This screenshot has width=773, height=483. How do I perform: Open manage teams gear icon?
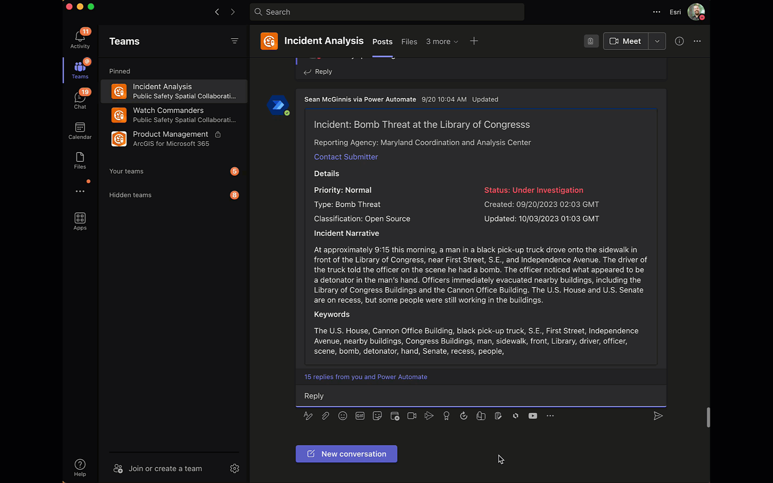[234, 468]
